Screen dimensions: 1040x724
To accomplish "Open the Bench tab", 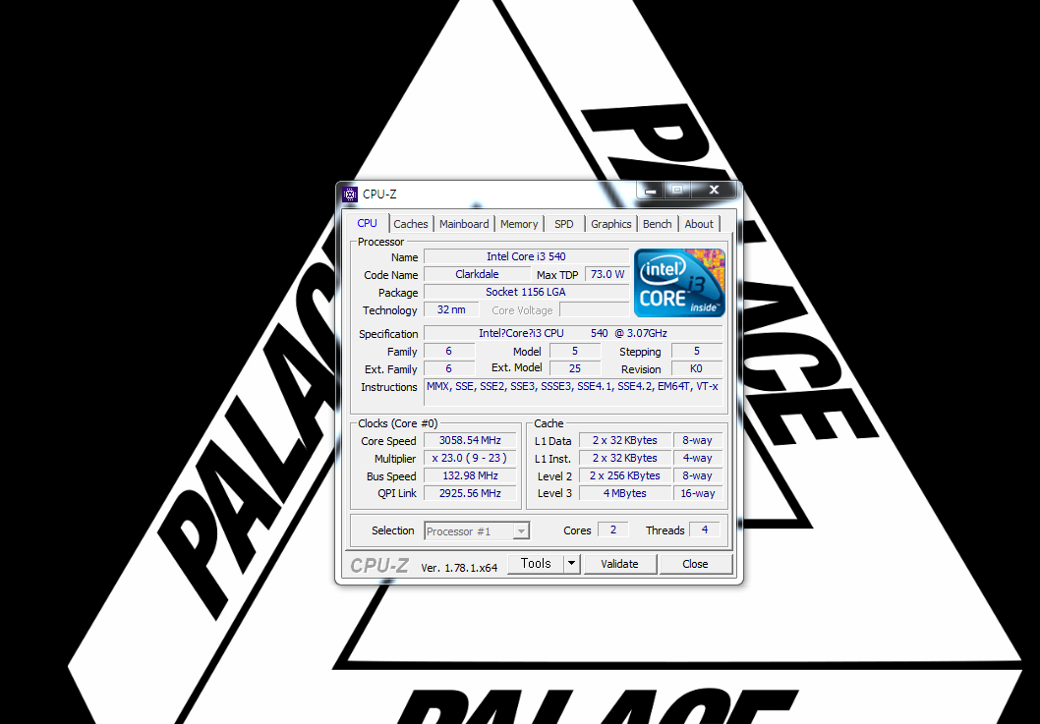I will coord(658,224).
